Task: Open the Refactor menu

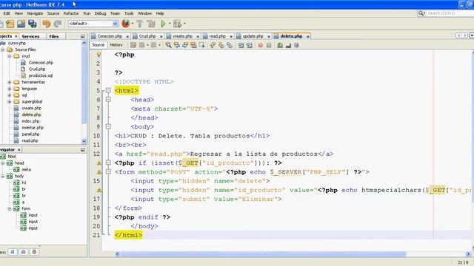Action: point(71,13)
